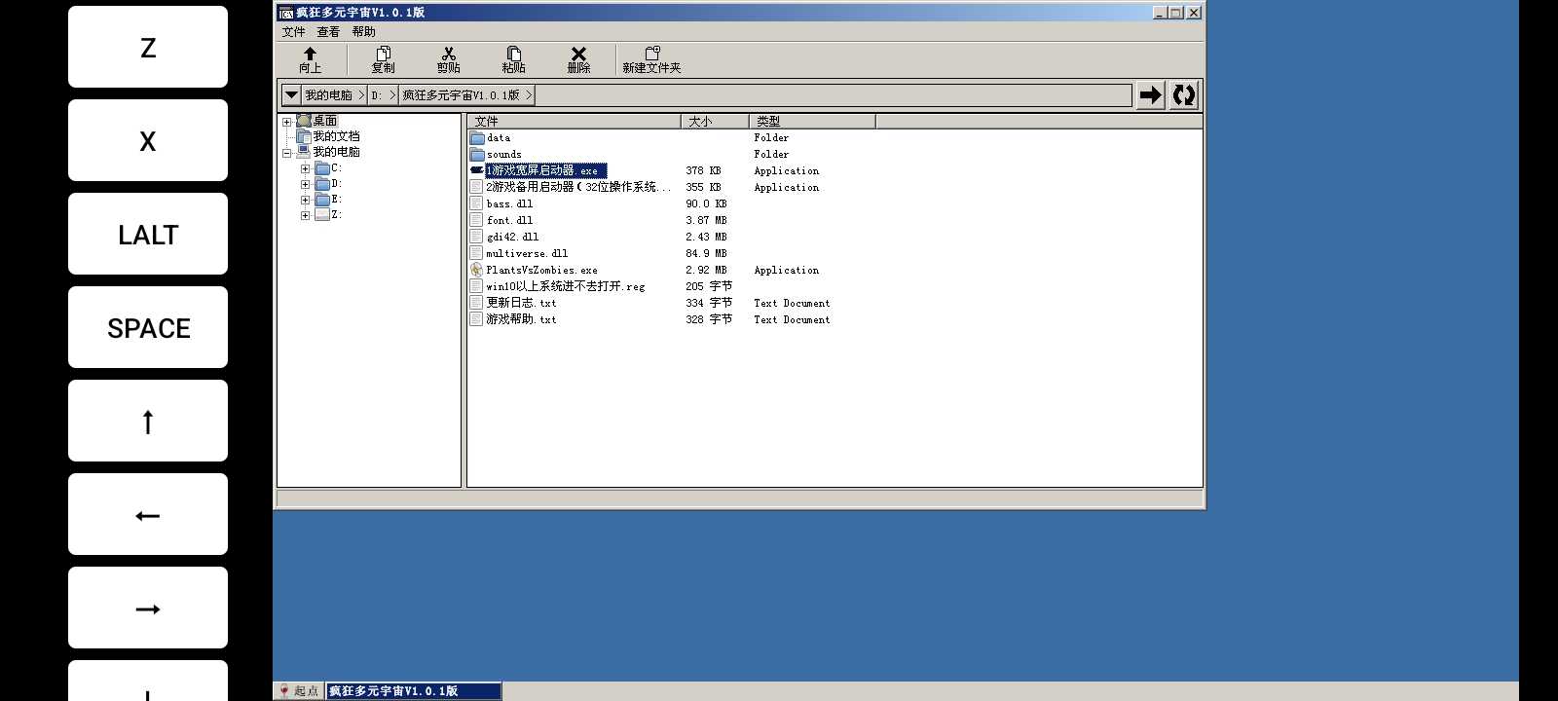Image resolution: width=1558 pixels, height=701 pixels.
Task: Expand the 桌面 tree node
Action: [287, 122]
